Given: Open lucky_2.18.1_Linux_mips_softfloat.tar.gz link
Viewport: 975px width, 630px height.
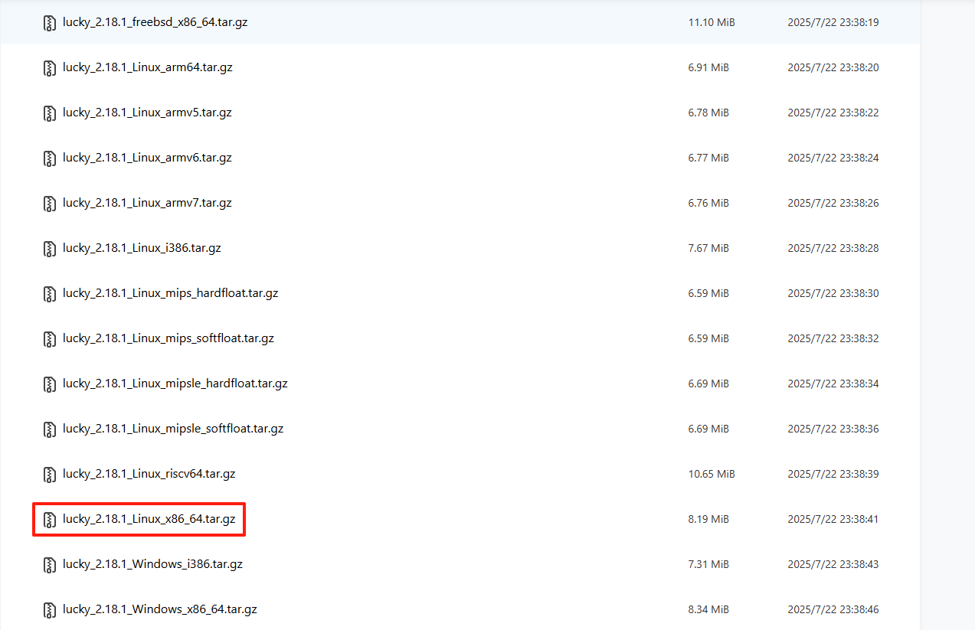Looking at the screenshot, I should pos(168,338).
